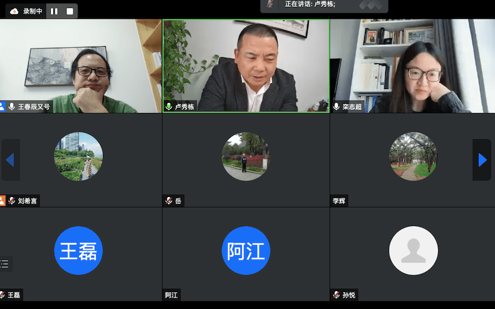
Task: Click the muted microphone icon beside 王磊 label
Action: [x=2, y=295]
